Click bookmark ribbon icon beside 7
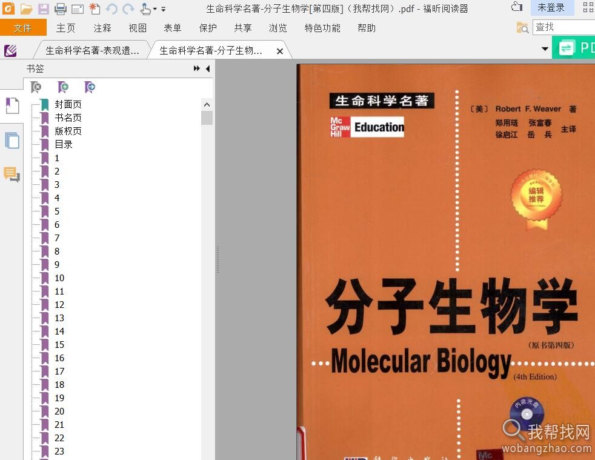 coord(45,238)
